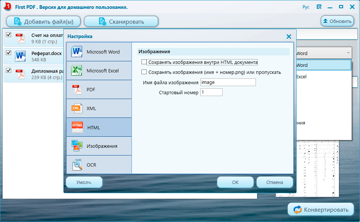Screen dimensions: 360x222
Task: Uncheck the Реферат.docx file checkbox
Action: [x=9, y=52]
